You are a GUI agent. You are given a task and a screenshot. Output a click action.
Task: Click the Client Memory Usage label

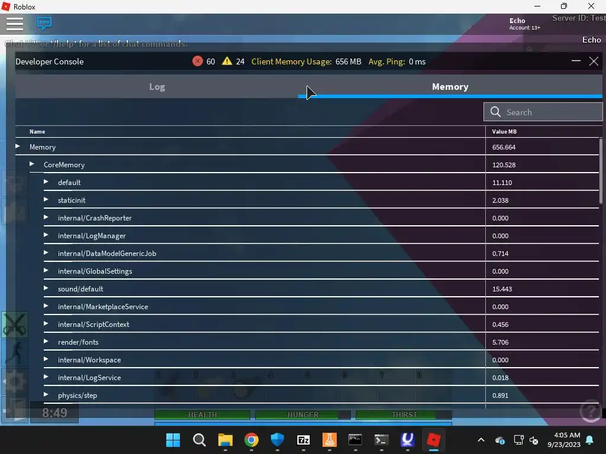(291, 61)
